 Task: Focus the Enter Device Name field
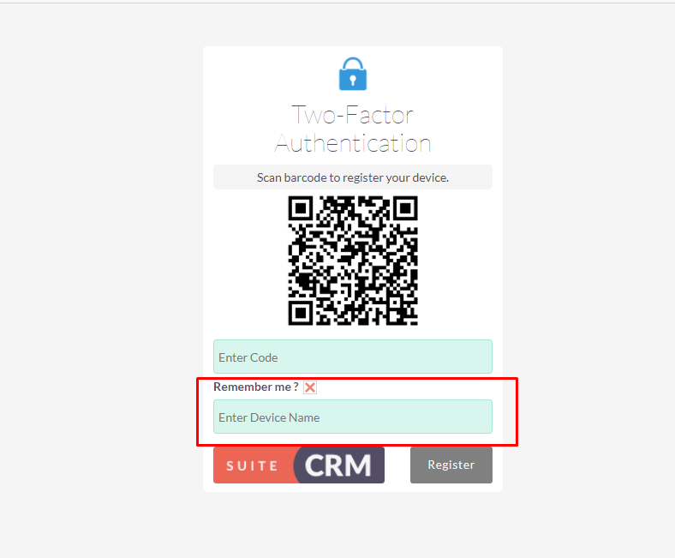[353, 417]
